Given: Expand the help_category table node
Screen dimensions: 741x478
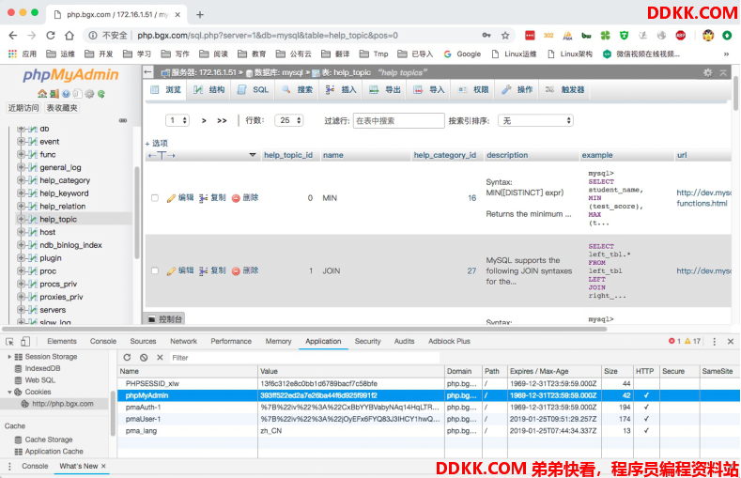Looking at the screenshot, I should click(21, 180).
